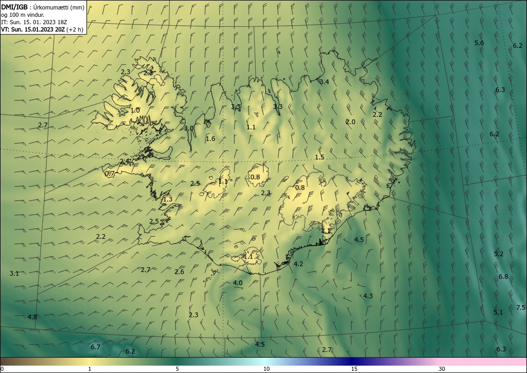Select the 3.1 value at the western edge
This screenshot has height=373, width=527.
[x=14, y=274]
